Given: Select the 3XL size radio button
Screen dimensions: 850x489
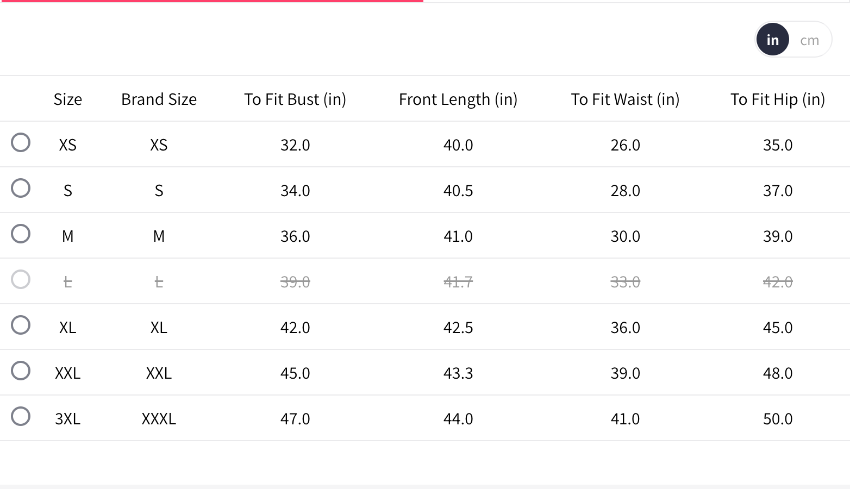Looking at the screenshot, I should (21, 417).
